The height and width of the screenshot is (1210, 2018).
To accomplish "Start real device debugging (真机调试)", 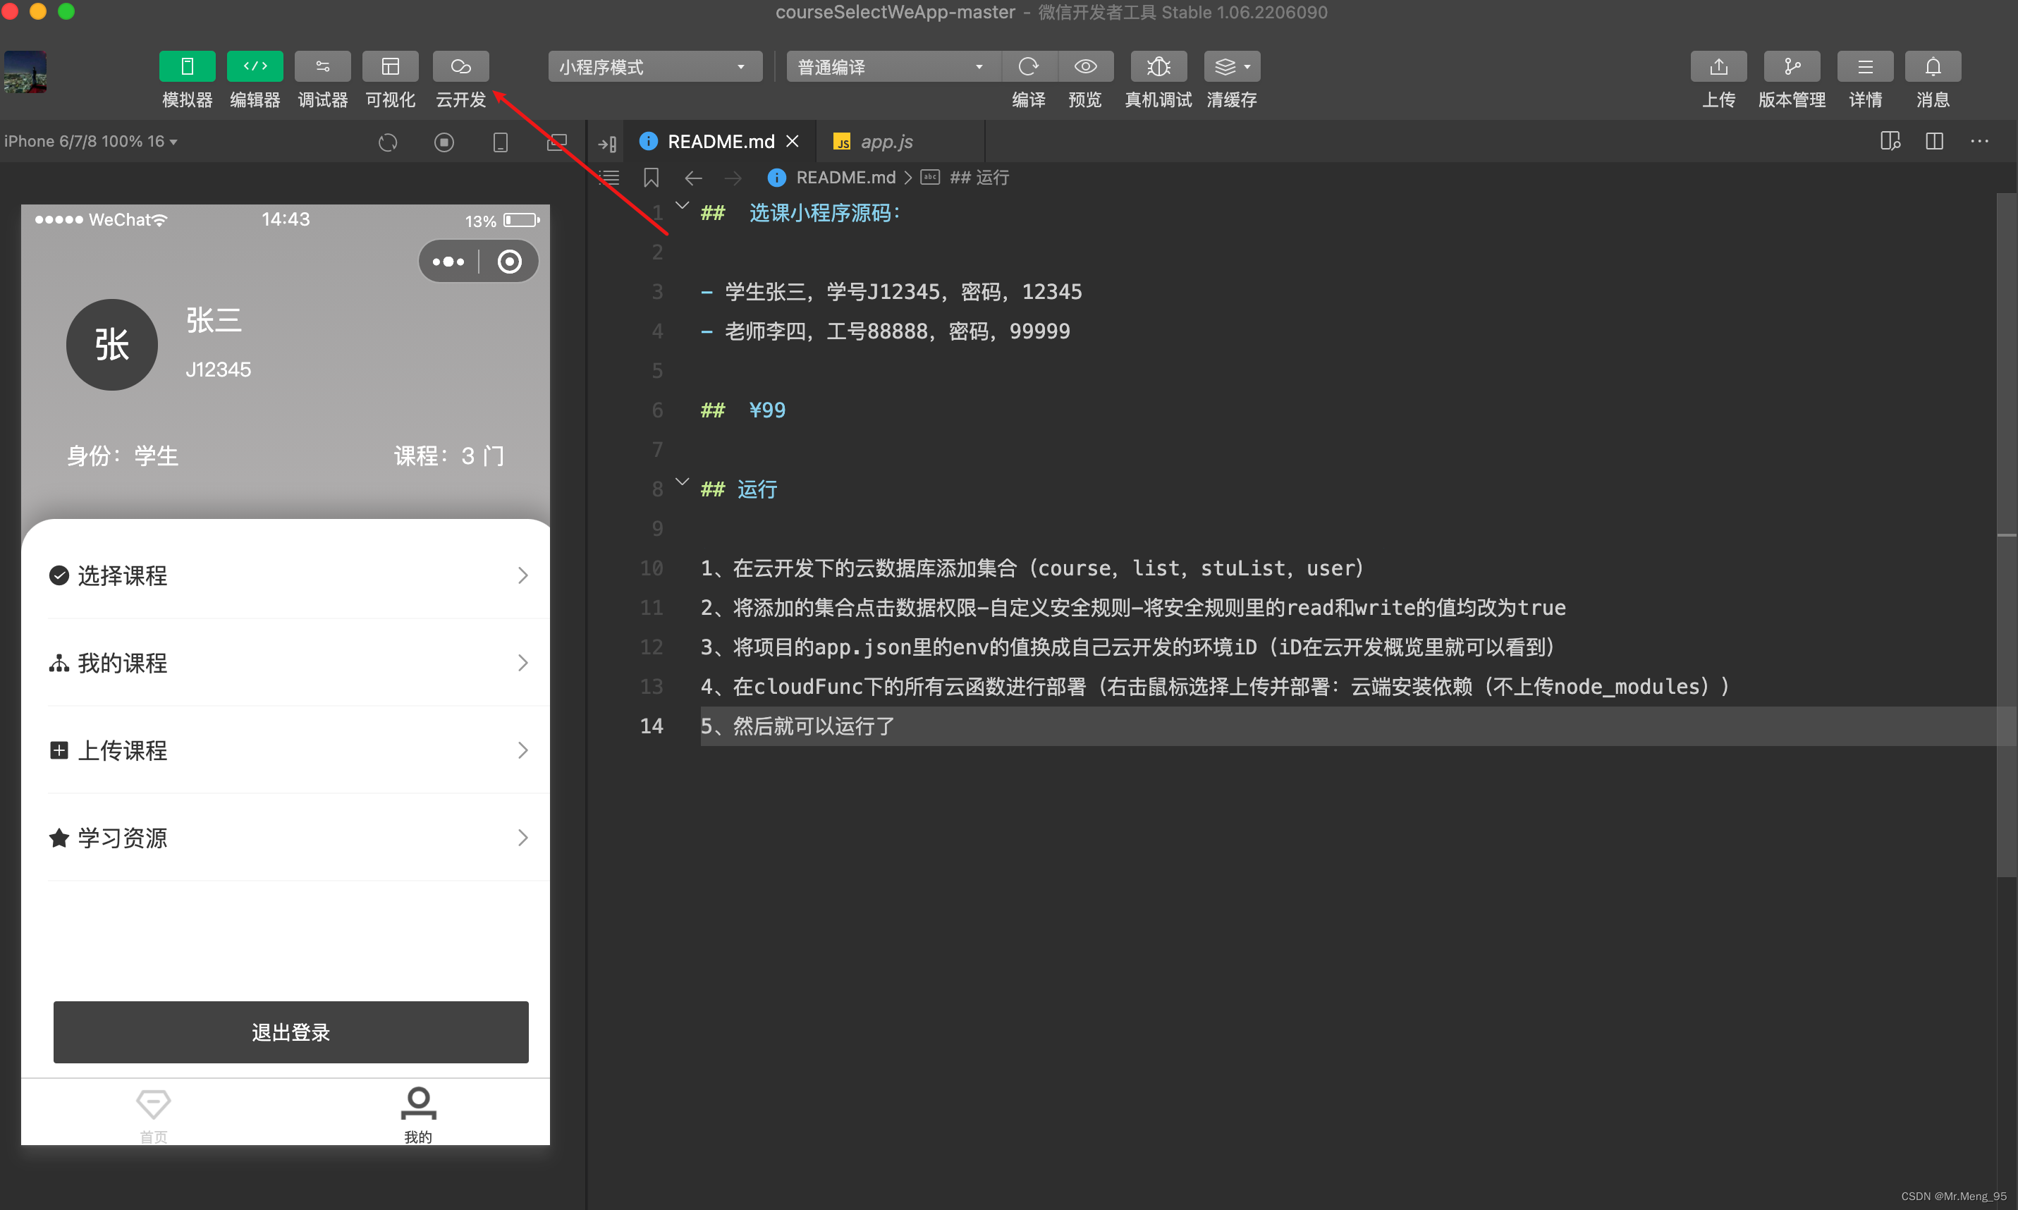I will (1158, 66).
